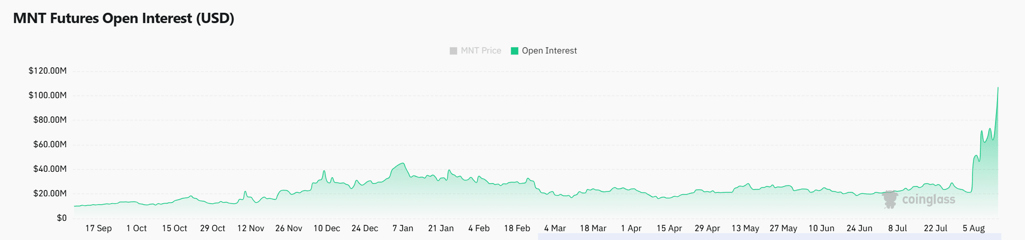This screenshot has height=240, width=1025.
Task: Click the $40.00M y-axis label
Action: pos(50,169)
